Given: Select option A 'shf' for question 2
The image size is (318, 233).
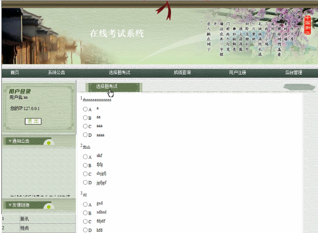Looking at the screenshot, I should tap(85, 157).
